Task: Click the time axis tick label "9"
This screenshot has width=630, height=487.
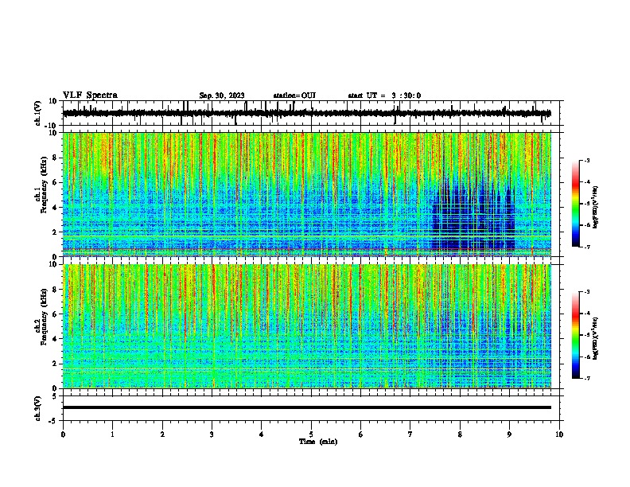Action: click(x=509, y=434)
